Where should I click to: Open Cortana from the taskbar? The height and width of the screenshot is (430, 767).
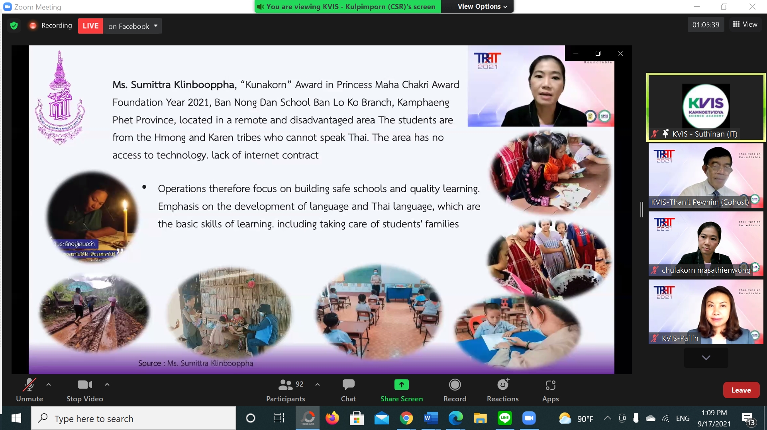[x=251, y=418]
